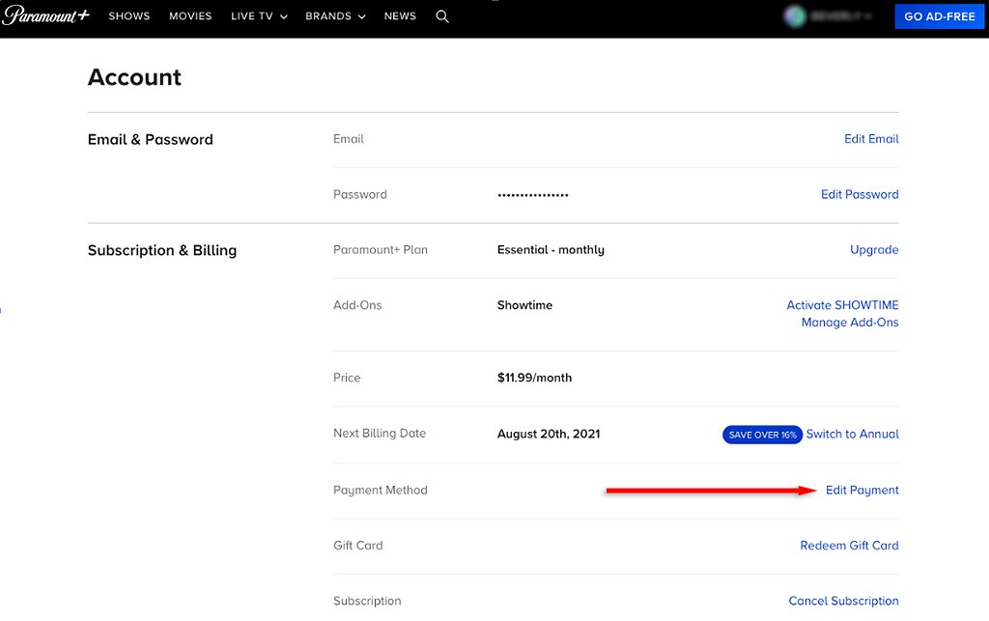Viewport: 989px width, 621px height.
Task: Open the search magnifier icon
Action: click(442, 16)
